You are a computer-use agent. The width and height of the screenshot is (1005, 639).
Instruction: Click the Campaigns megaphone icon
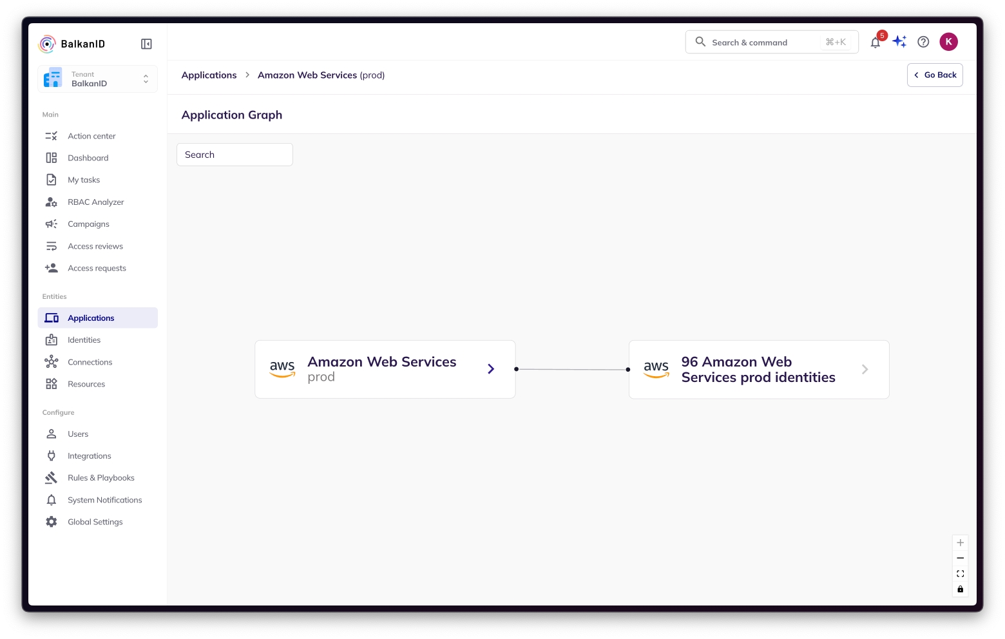point(52,224)
